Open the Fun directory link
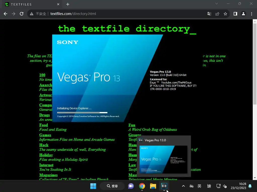257x192 pixels. pos(132,125)
